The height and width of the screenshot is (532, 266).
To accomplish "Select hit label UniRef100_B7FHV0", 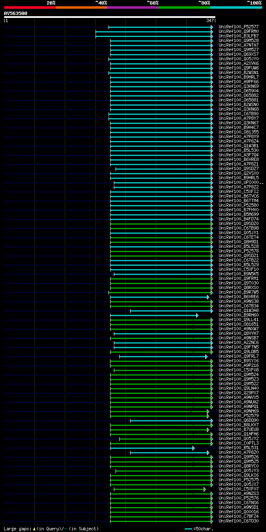I will point(239,210).
